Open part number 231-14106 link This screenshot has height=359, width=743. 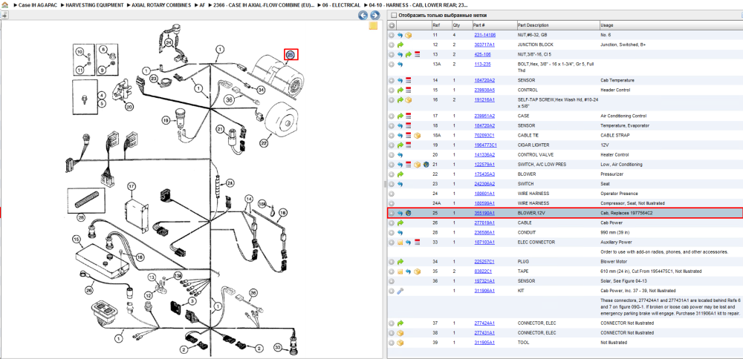coord(484,35)
